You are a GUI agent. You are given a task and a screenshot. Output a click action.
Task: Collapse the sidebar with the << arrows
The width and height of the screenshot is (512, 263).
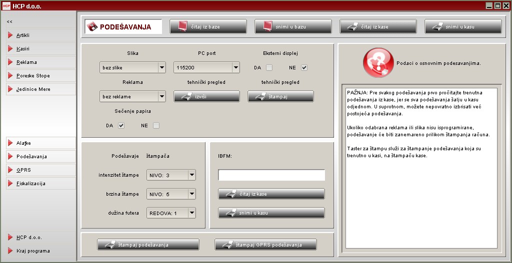tap(9, 21)
